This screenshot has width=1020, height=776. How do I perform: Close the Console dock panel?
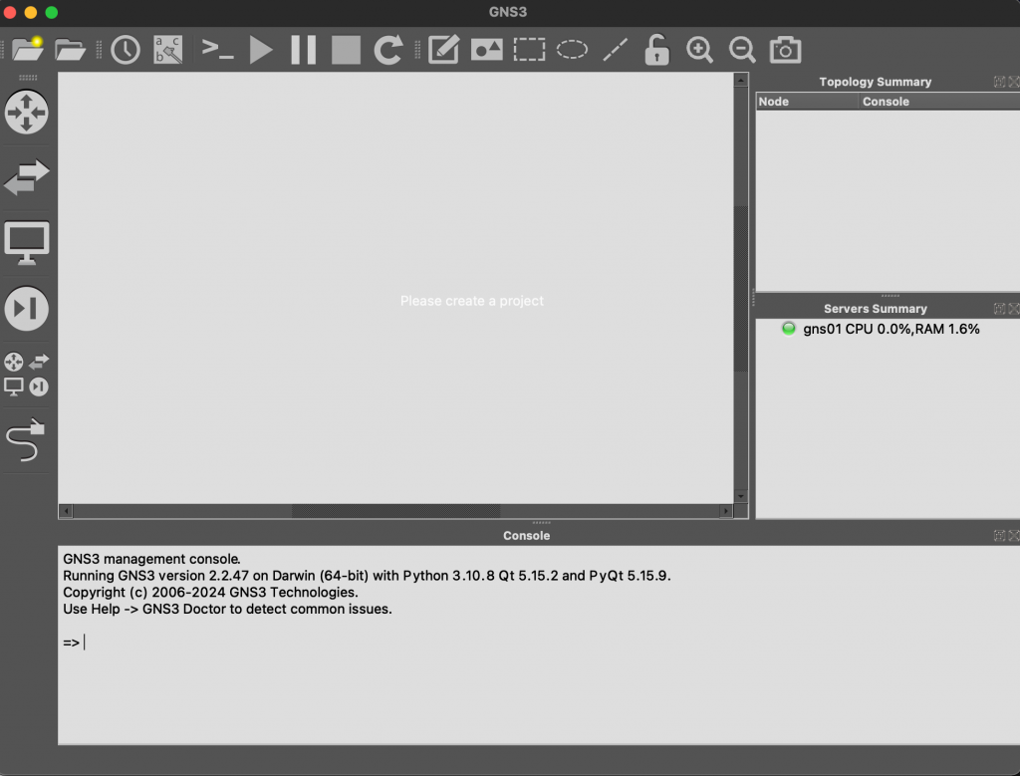pyautogui.click(x=1013, y=535)
